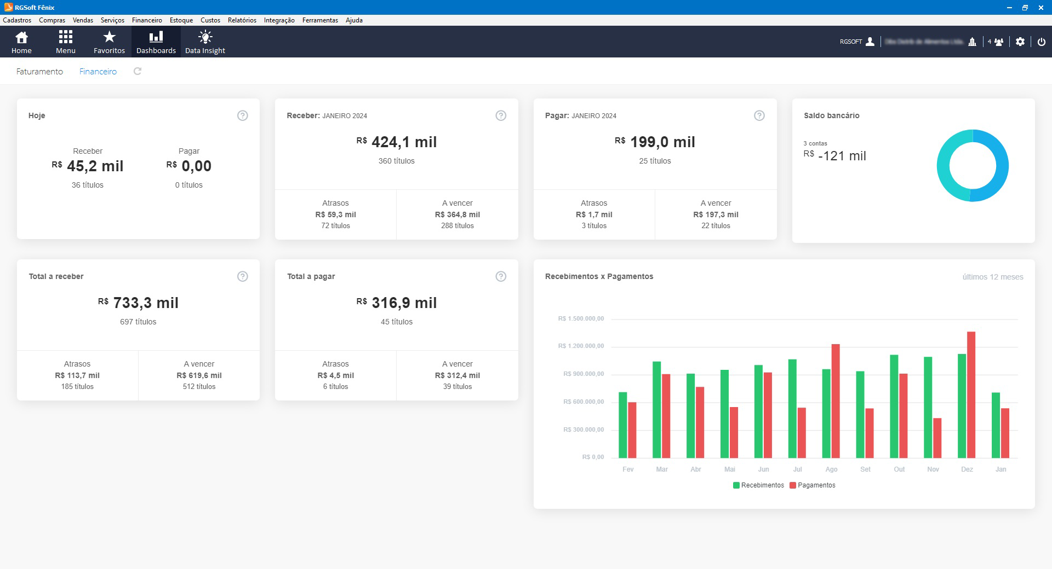Viewport: 1052px width, 569px height.
Task: Go to Home in the toolbar
Action: [x=21, y=42]
